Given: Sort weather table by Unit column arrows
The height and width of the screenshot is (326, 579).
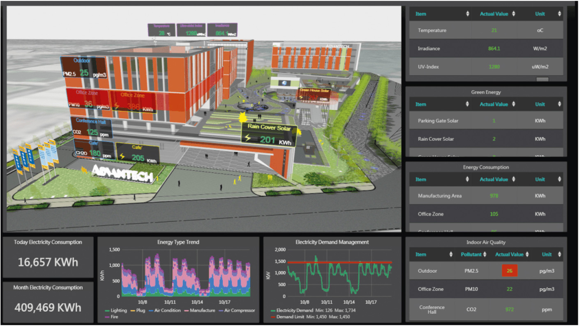Looking at the screenshot, I should 559,14.
